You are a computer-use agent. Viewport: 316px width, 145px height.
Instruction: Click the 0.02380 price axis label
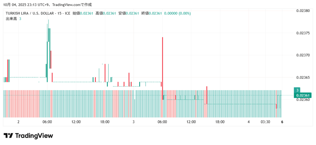tap(302, 10)
